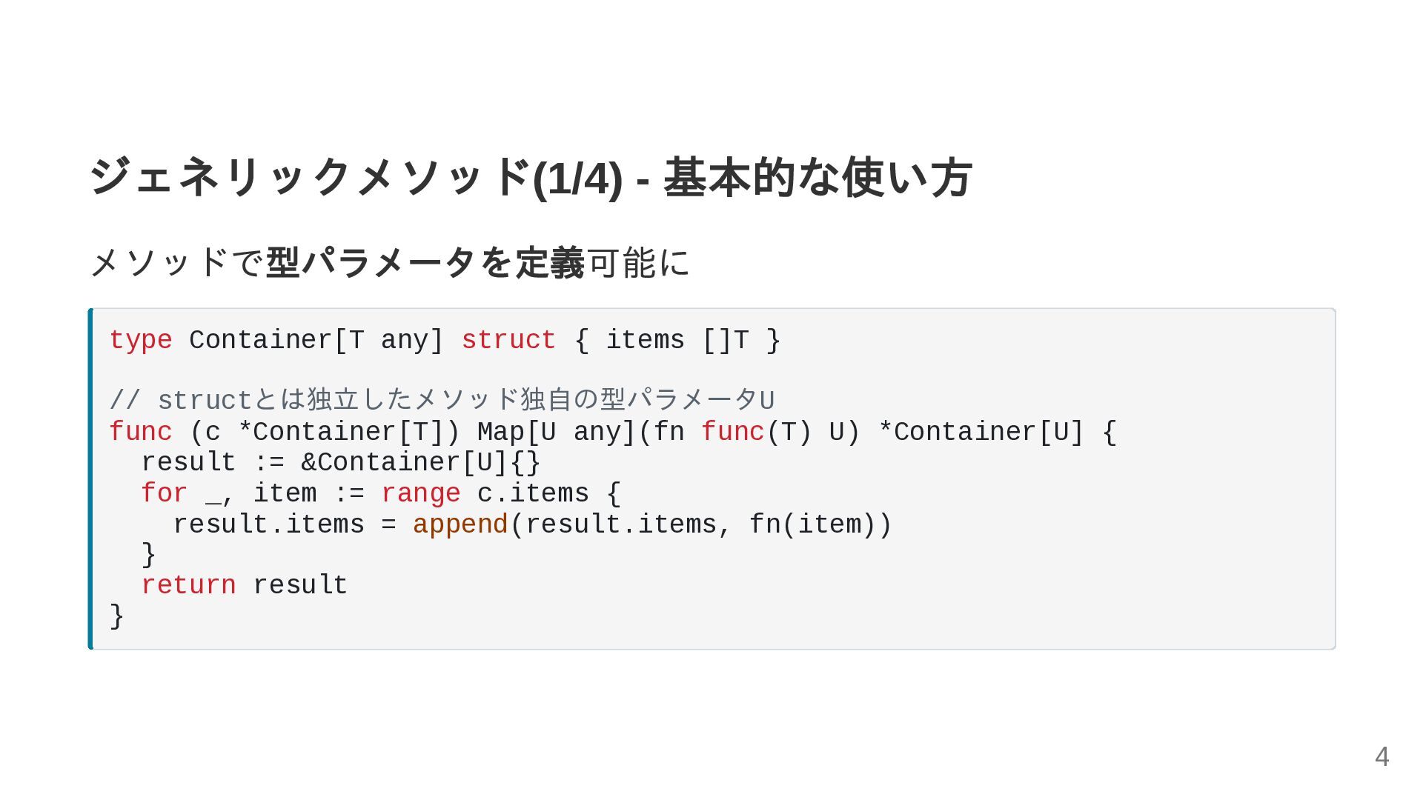Click the append function call
Screen dimensions: 1423x800
click(460, 525)
